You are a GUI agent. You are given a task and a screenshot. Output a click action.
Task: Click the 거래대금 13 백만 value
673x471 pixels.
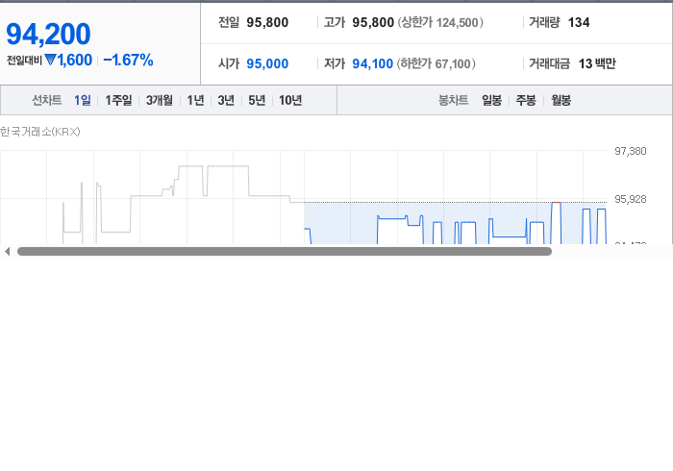(x=597, y=63)
